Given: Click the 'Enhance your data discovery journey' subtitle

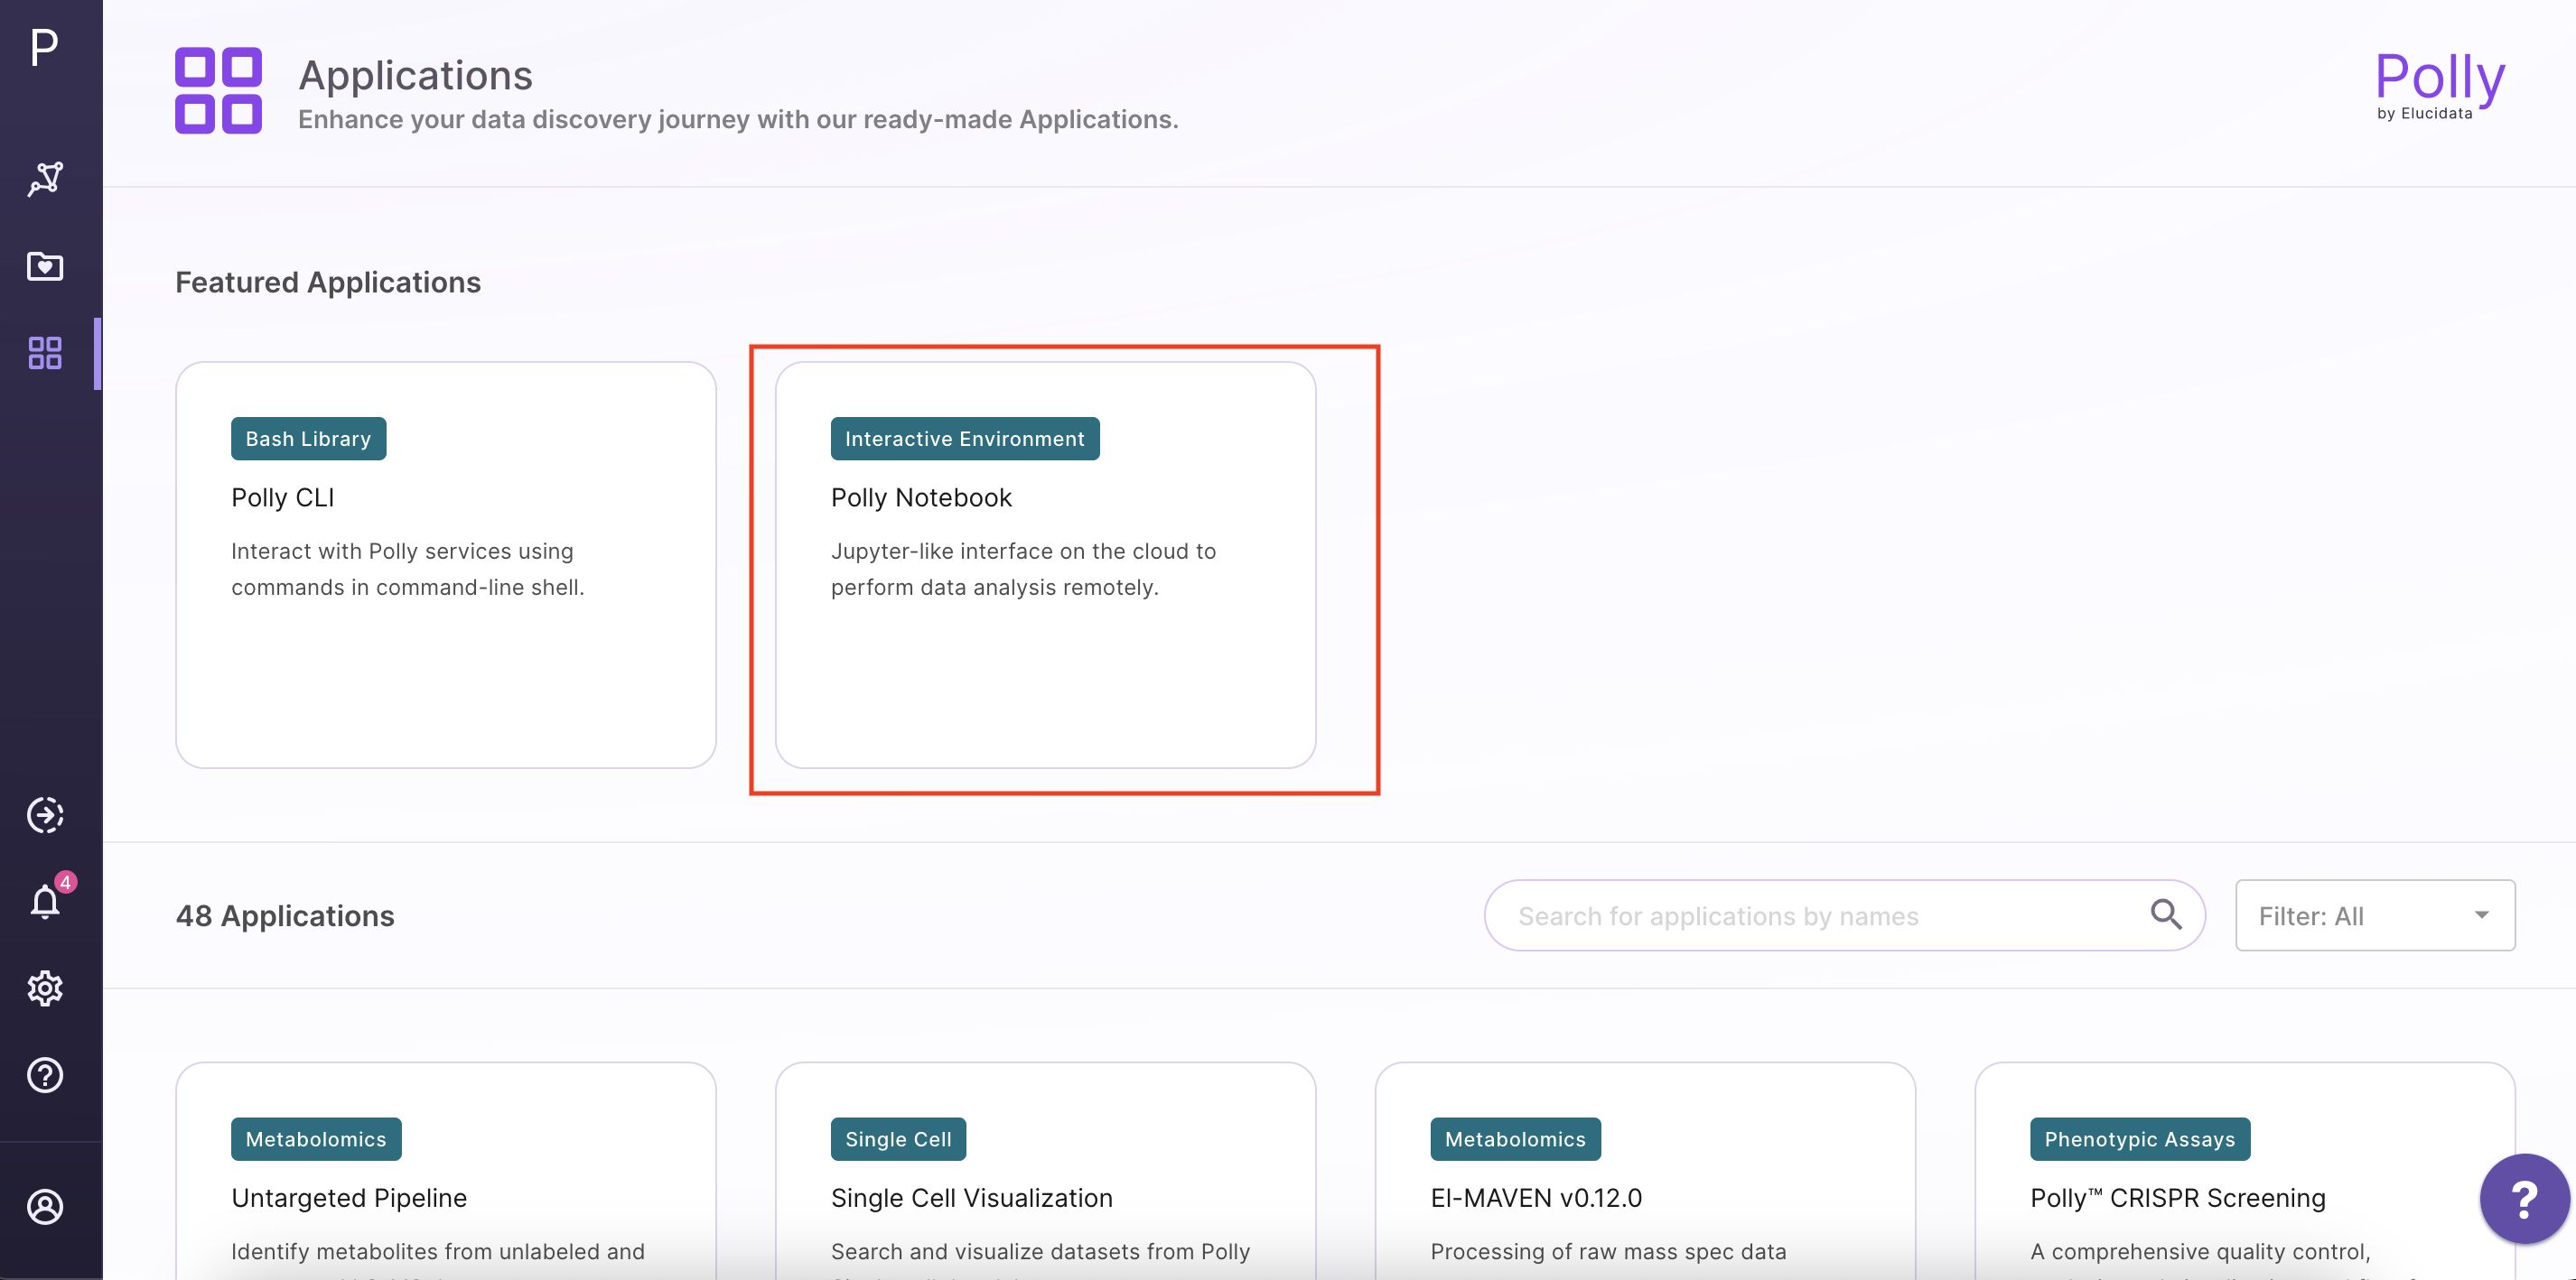Looking at the screenshot, I should point(738,120).
